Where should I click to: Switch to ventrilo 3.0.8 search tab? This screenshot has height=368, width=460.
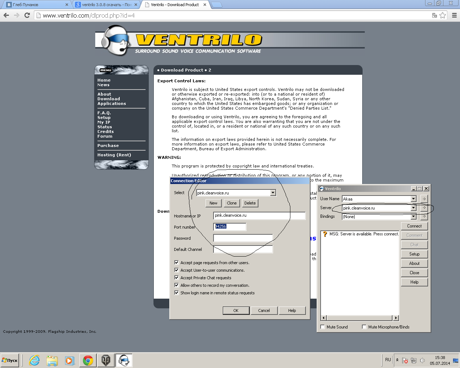106,5
